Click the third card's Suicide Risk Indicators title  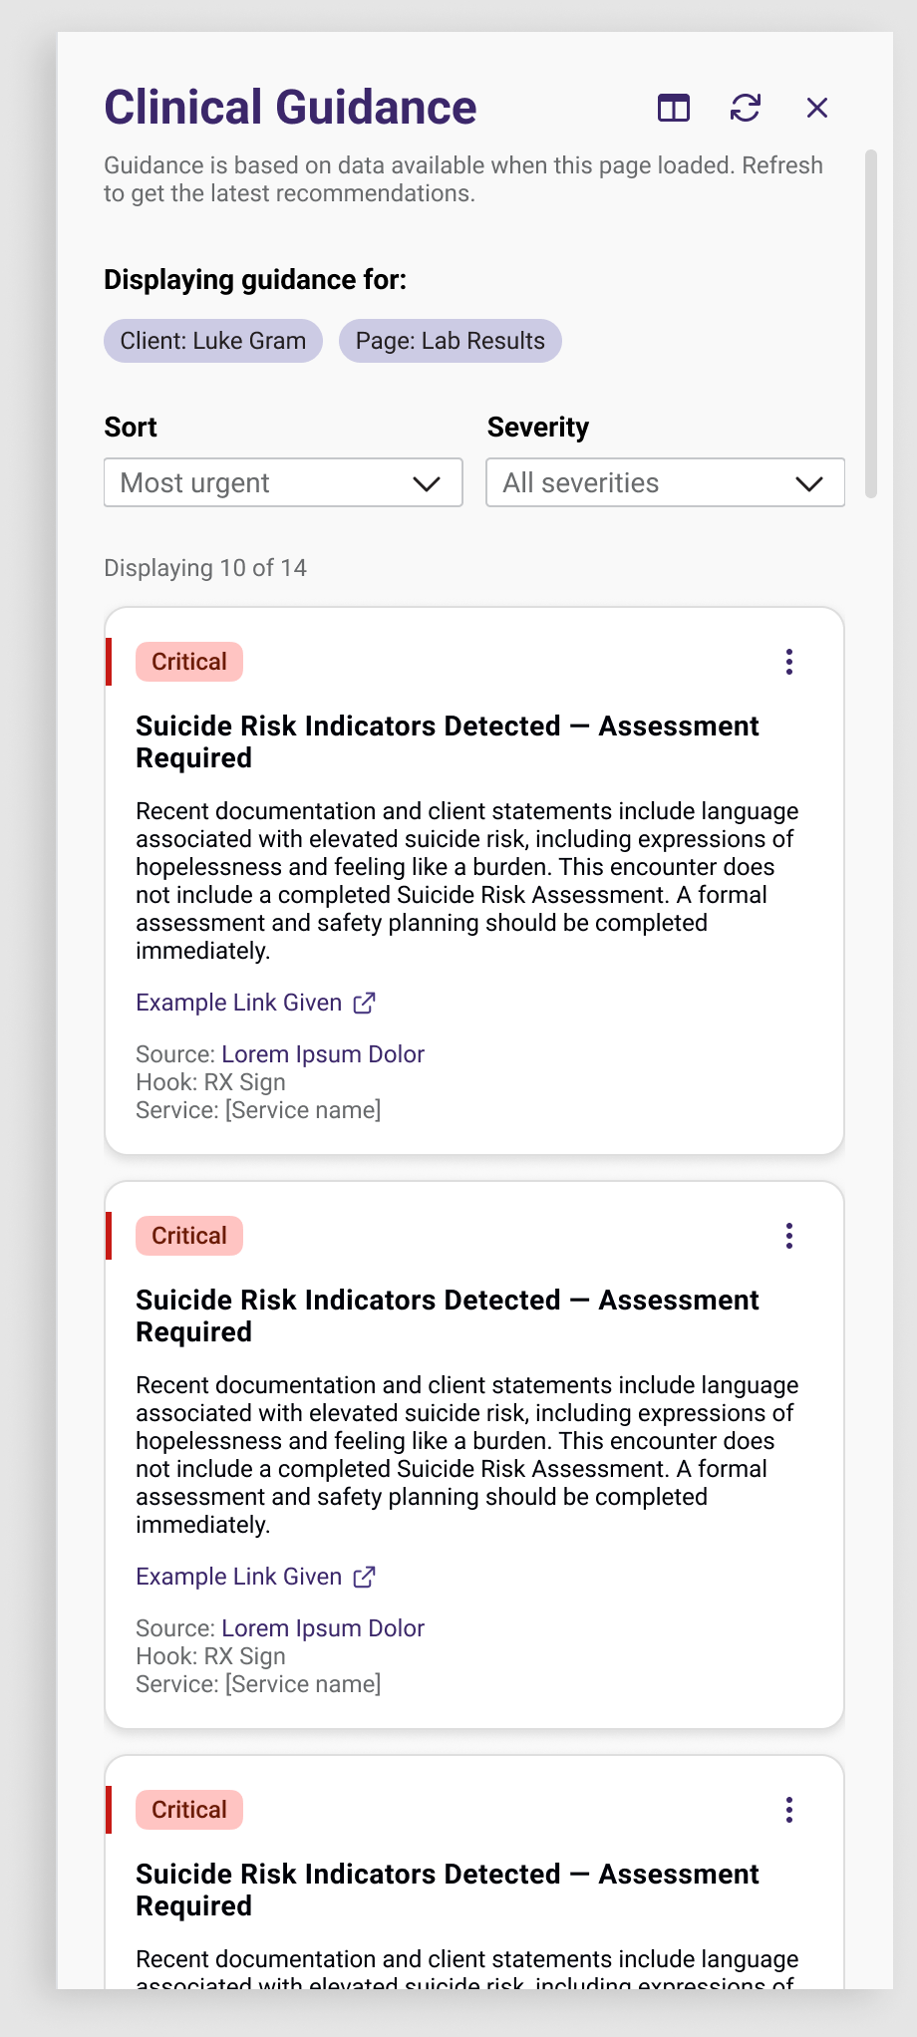[448, 1890]
